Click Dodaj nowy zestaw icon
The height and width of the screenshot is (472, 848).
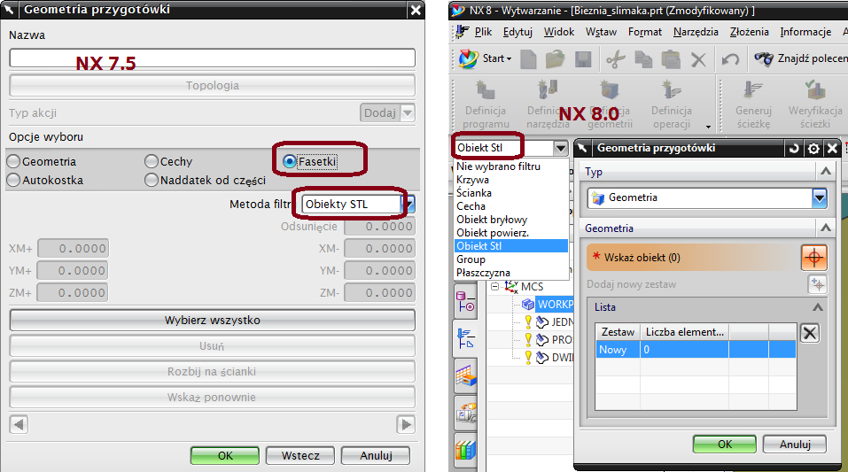818,284
